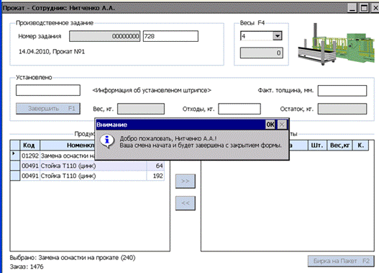The image size is (379, 273).
Task: Click the >> move right button
Action: tap(186, 181)
